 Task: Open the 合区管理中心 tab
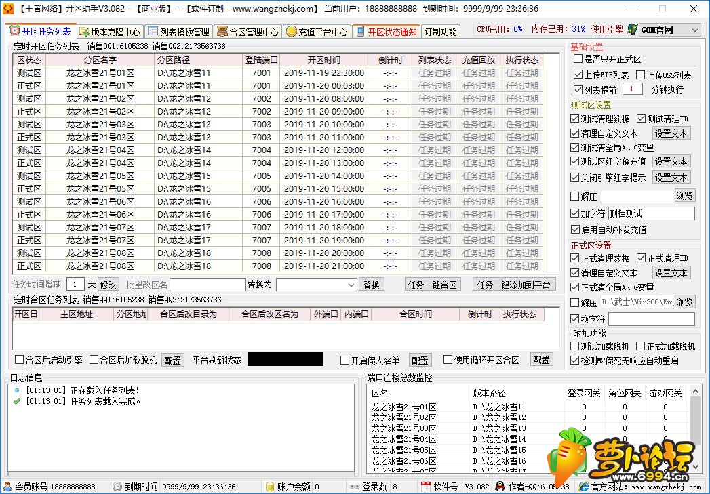(x=248, y=32)
